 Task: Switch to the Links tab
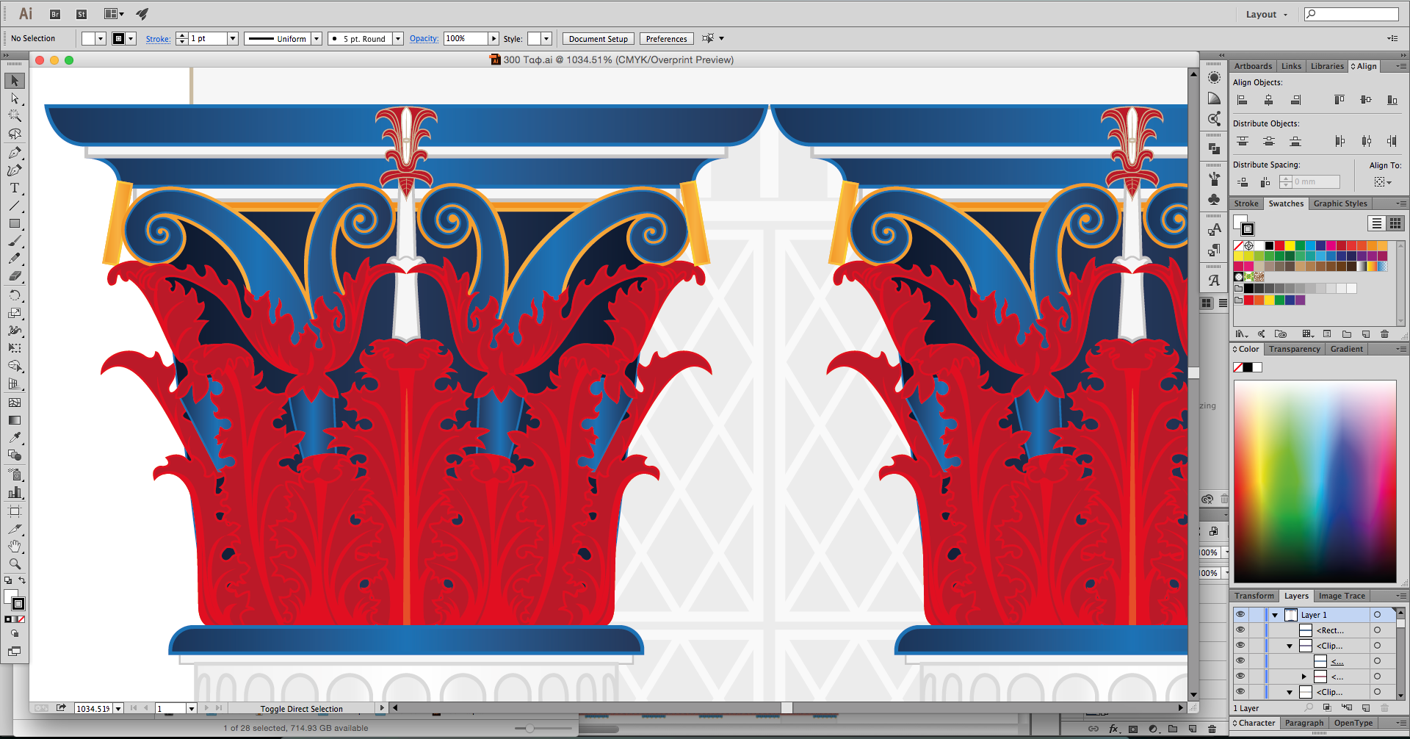coord(1291,66)
